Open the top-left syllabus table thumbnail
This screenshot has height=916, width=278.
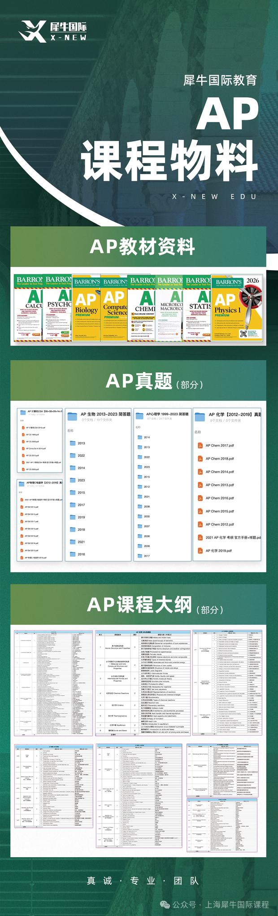click(53, 683)
